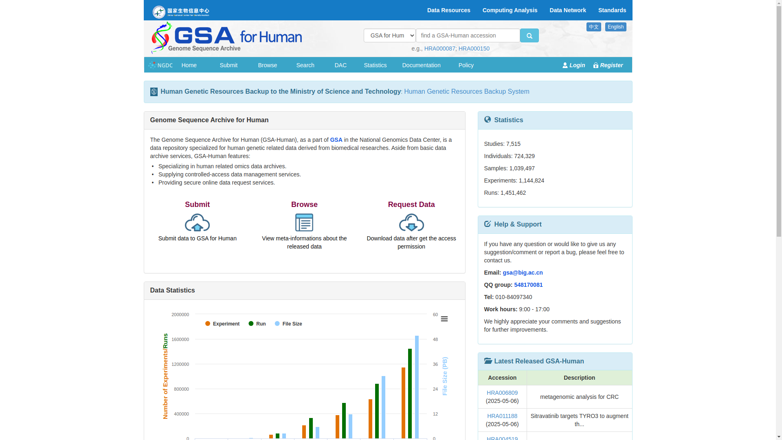Click the Register lock icon

596,65
